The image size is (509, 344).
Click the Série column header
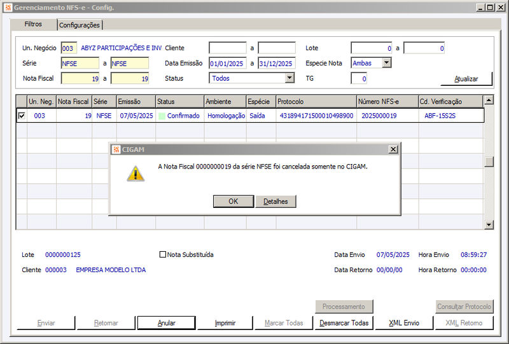104,102
